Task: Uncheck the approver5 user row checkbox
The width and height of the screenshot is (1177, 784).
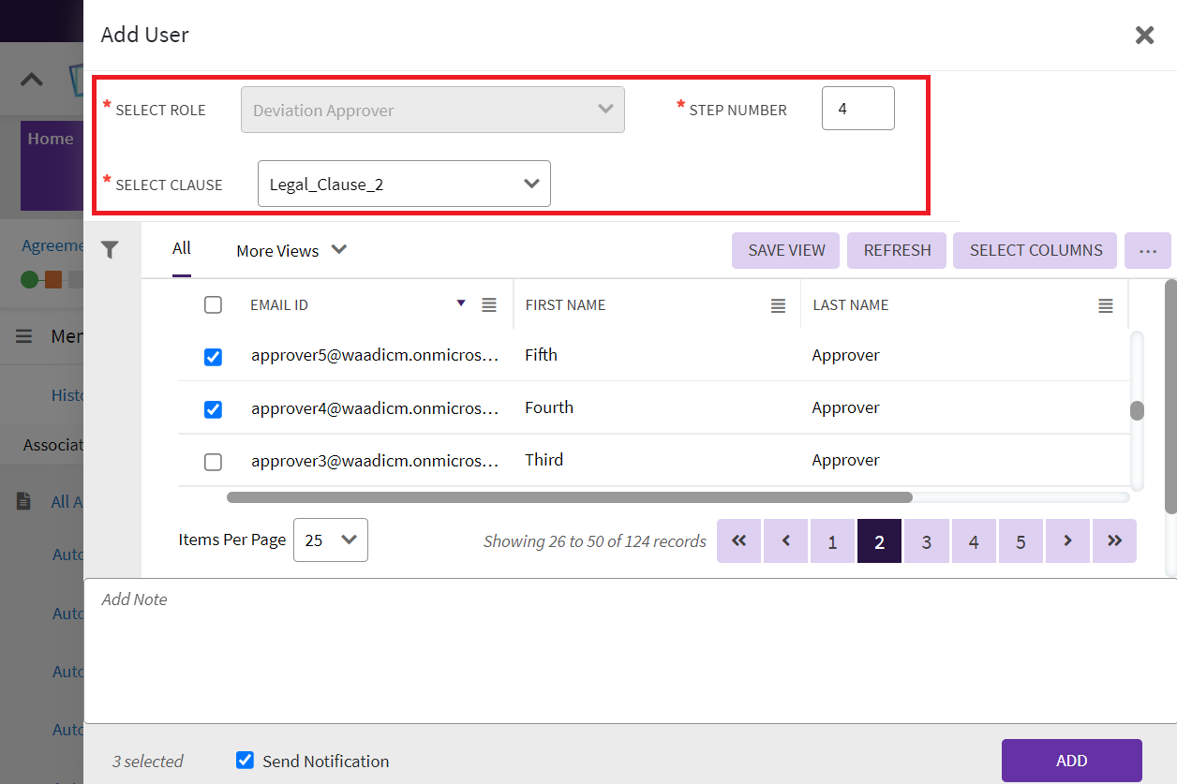Action: [x=213, y=357]
